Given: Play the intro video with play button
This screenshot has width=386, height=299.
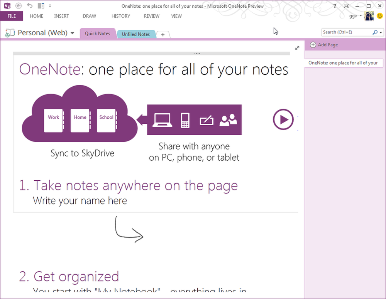Looking at the screenshot, I should (x=283, y=119).
